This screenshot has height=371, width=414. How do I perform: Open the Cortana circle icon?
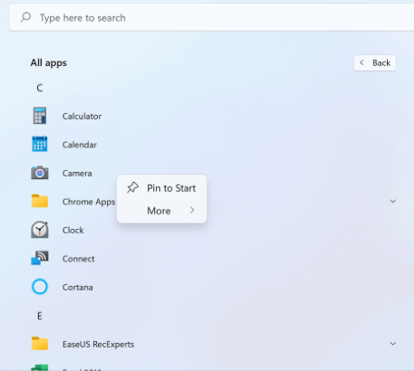(x=40, y=287)
